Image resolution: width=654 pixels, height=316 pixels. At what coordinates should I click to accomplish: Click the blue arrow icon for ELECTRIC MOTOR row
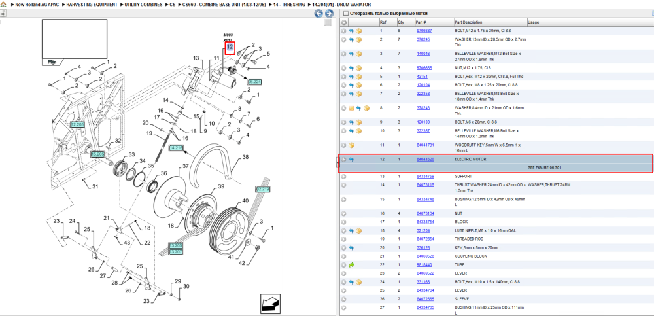click(x=351, y=160)
